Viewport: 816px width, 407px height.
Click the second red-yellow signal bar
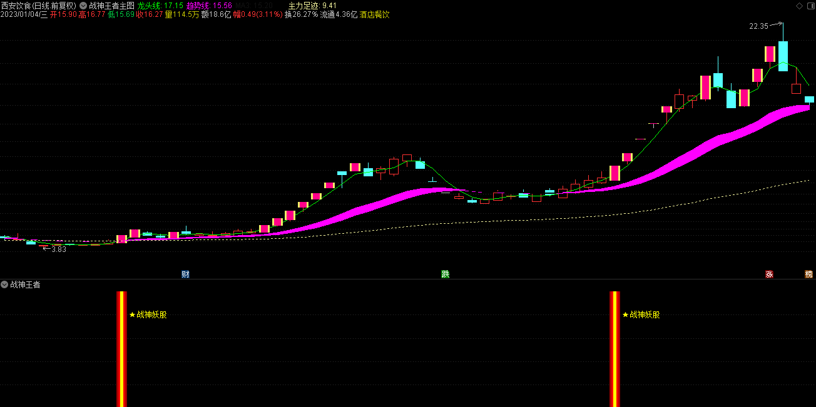click(615, 349)
